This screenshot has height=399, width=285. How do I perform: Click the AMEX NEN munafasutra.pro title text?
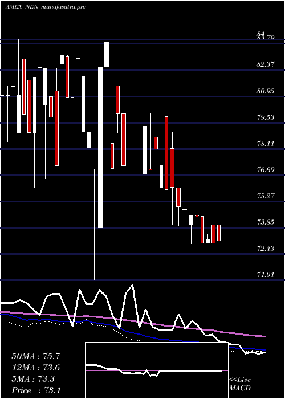(45, 7)
